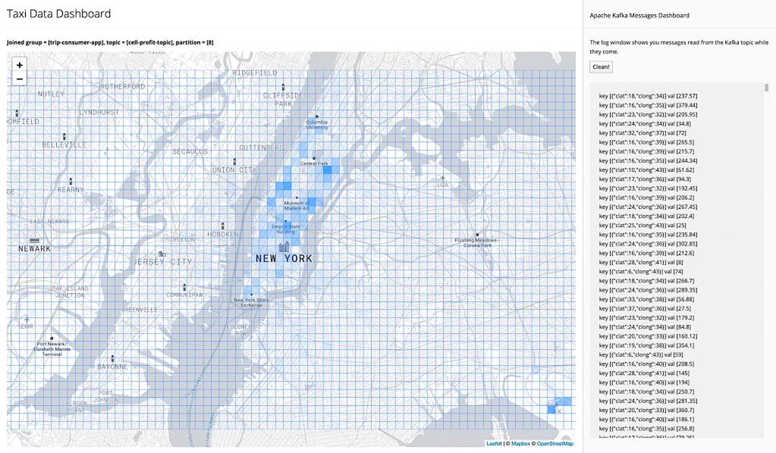The height and width of the screenshot is (453, 776).
Task: Select log row with val [94.3]
Action: coord(644,179)
